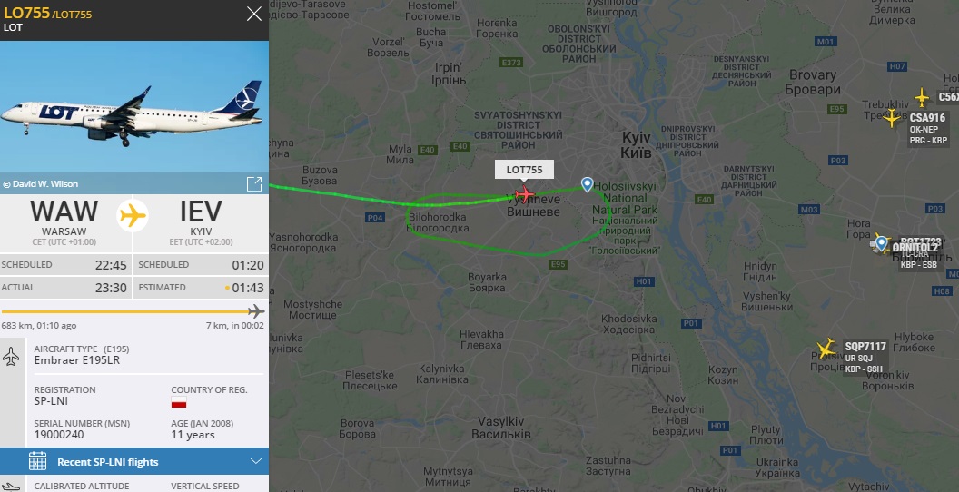Image resolution: width=959 pixels, height=492 pixels.
Task: Click the SP-LNI registration value
Action: click(x=51, y=401)
